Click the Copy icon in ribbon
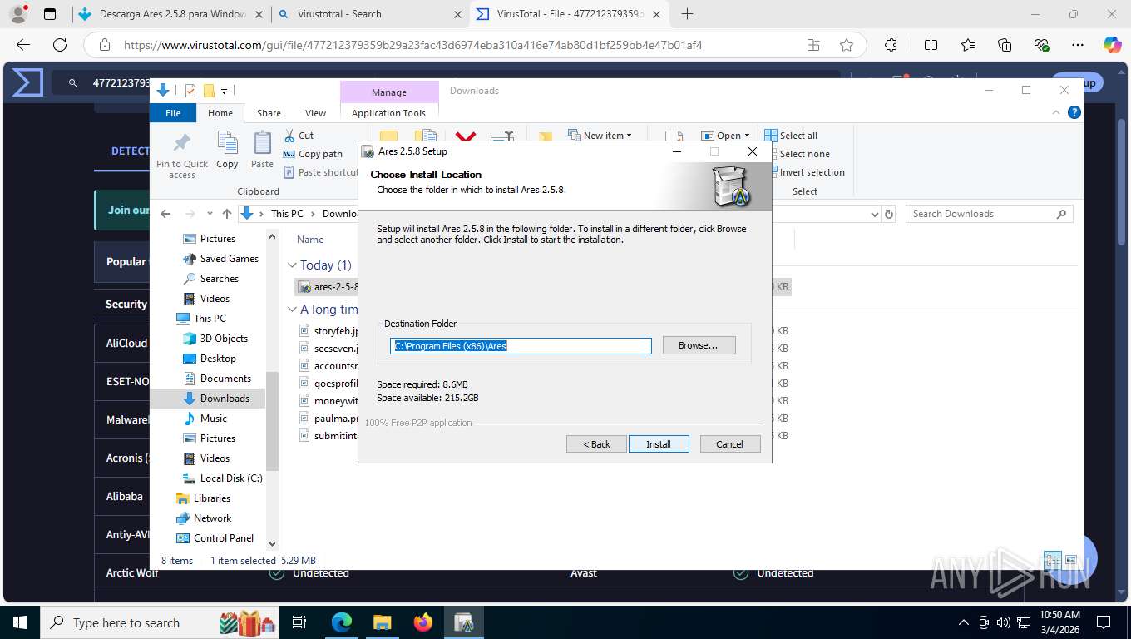 227,150
